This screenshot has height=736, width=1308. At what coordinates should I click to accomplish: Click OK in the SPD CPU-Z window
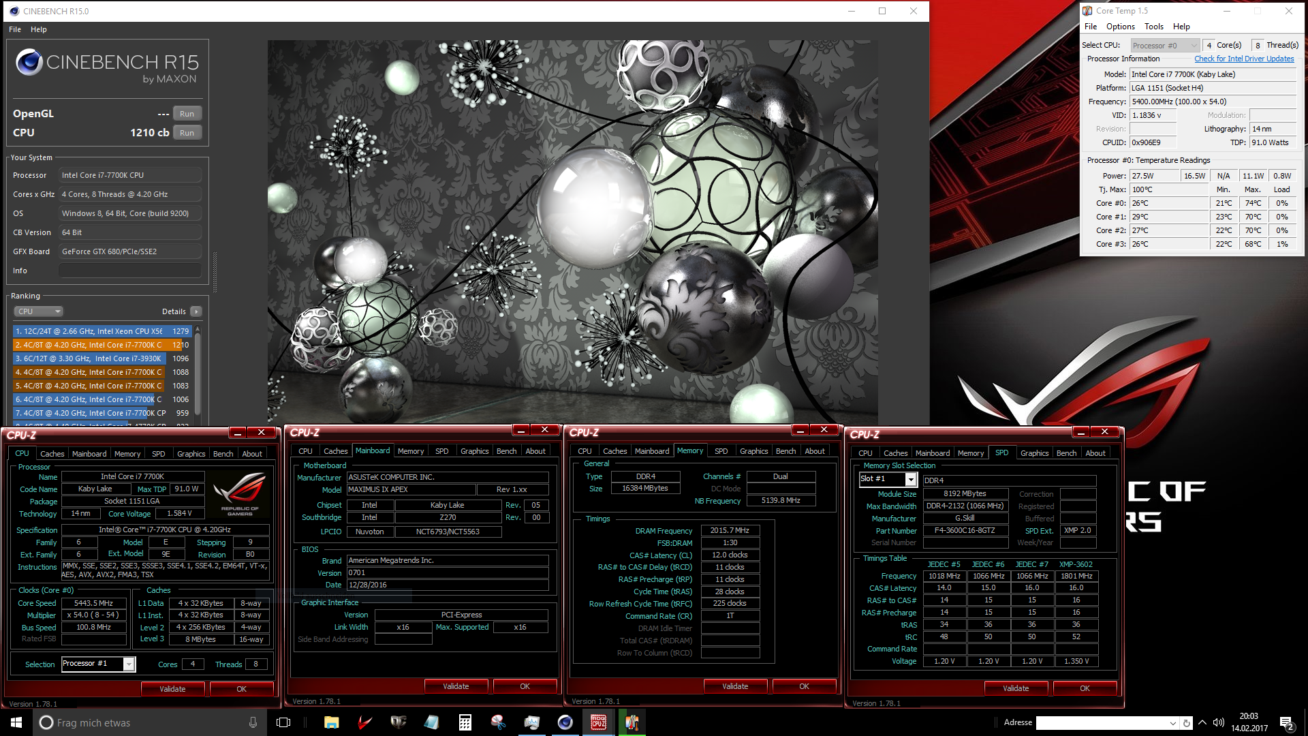(x=1085, y=688)
